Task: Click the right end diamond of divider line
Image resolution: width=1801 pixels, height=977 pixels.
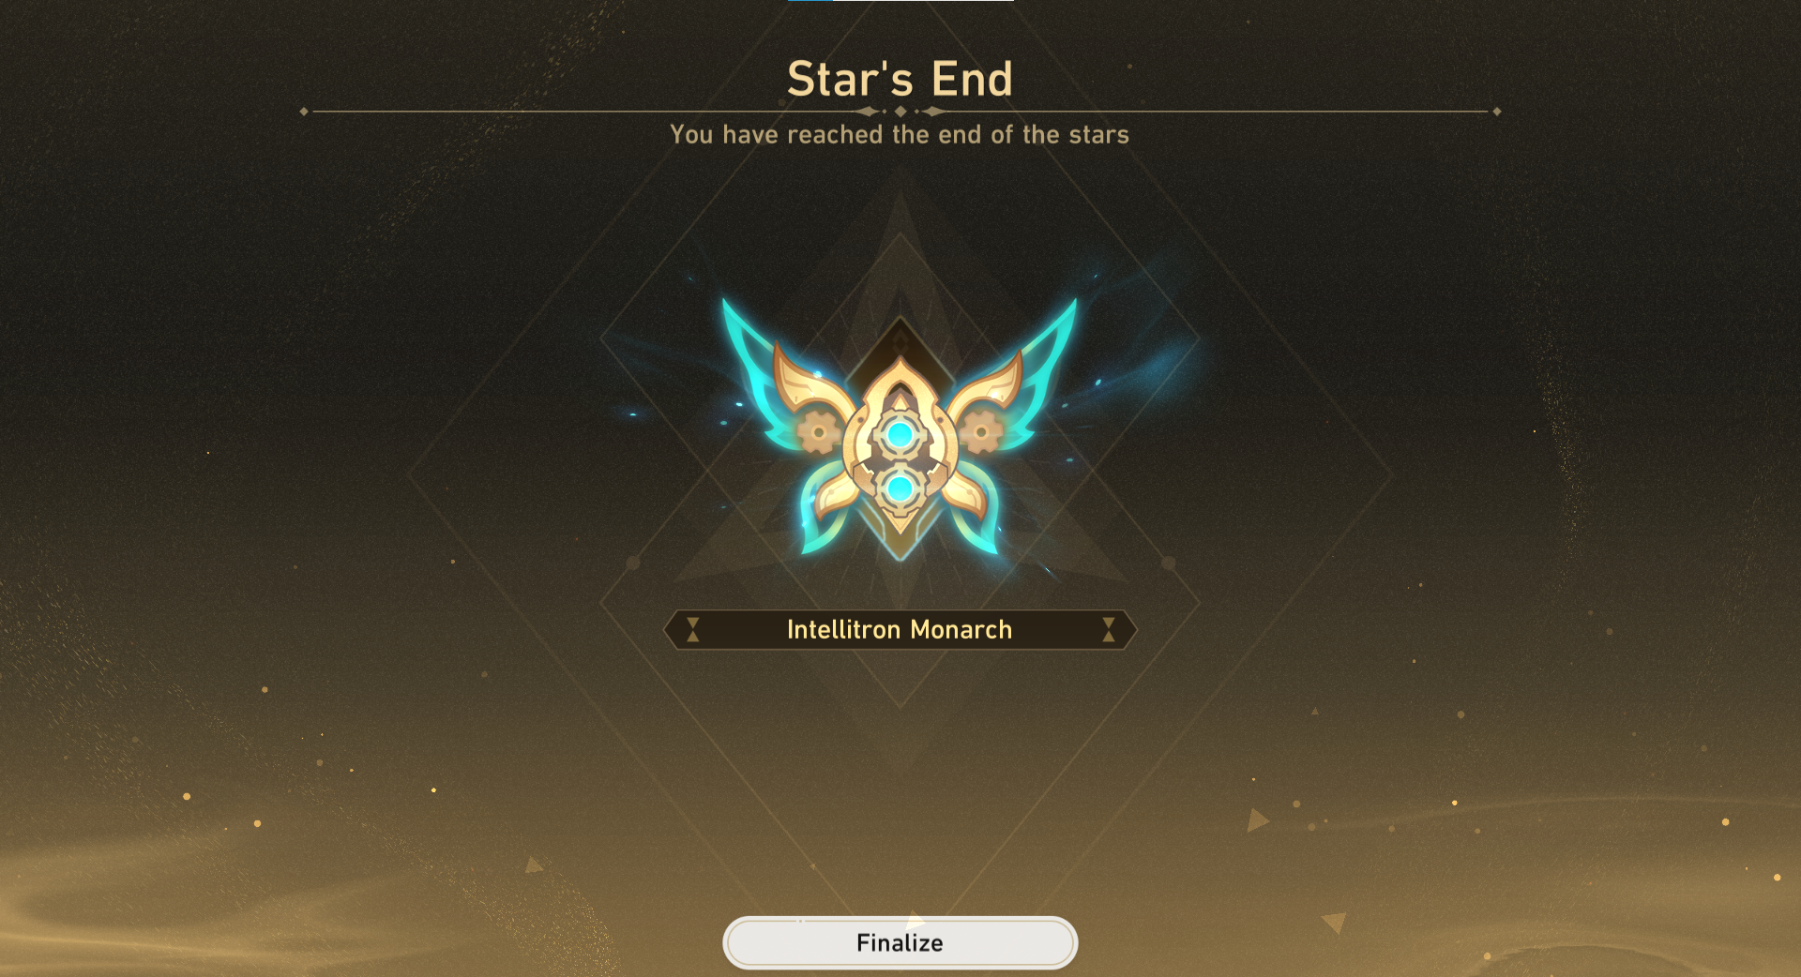Action: (1497, 112)
